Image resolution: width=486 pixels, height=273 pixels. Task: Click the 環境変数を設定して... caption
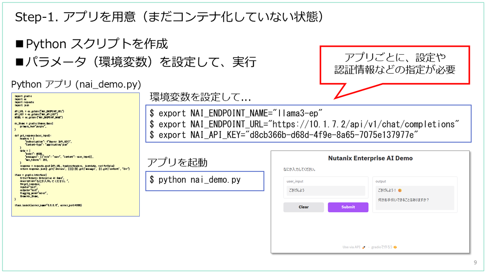[200, 97]
